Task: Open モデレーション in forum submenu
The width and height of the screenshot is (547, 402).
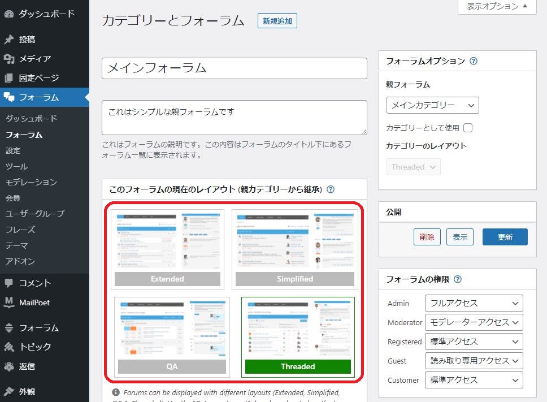Action: tap(31, 182)
